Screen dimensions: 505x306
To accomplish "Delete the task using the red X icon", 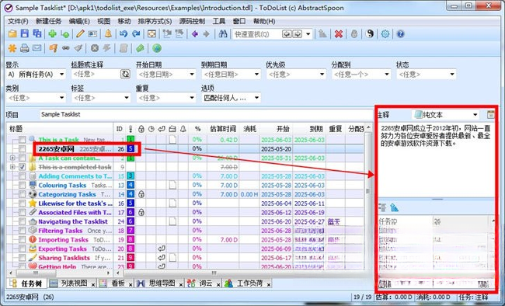I will (x=339, y=34).
